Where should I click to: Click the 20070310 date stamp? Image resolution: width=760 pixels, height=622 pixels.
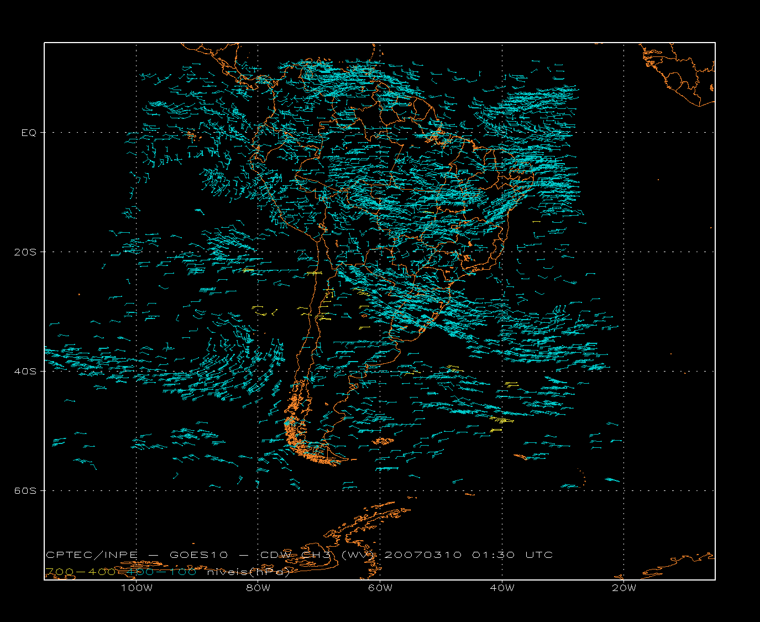click(x=422, y=555)
